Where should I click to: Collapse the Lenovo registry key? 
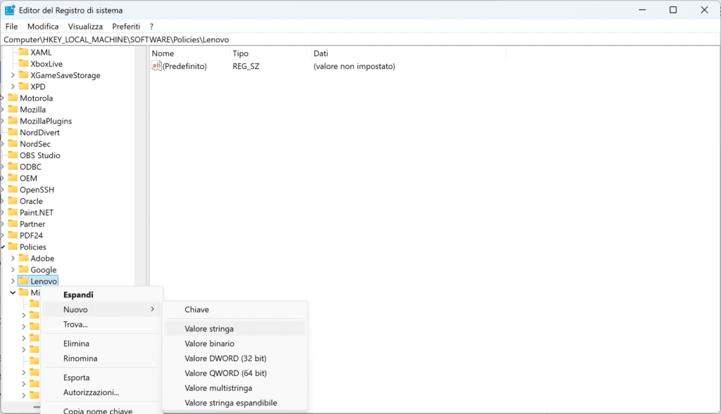(x=14, y=280)
